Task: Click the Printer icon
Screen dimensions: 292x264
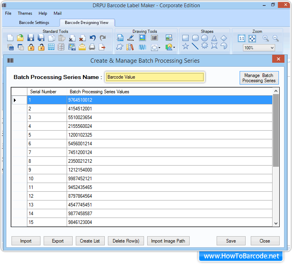Action: pos(92,47)
